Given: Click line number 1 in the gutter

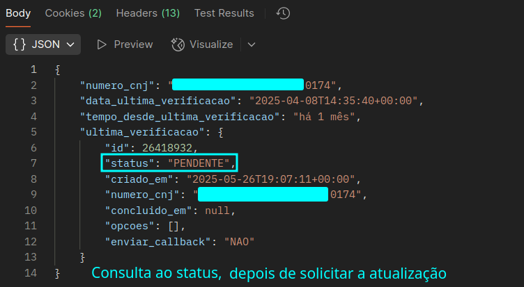Looking at the screenshot, I should click(x=33, y=69).
